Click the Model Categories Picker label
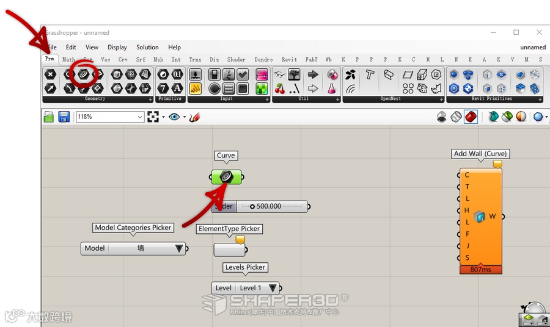This screenshot has width=550, height=327. click(x=133, y=228)
